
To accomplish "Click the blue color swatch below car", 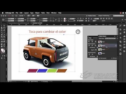I will pos(42,71).
